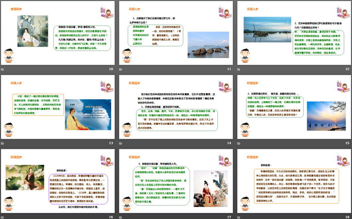Click the animation star beneath slide 17

[x=120, y=216]
